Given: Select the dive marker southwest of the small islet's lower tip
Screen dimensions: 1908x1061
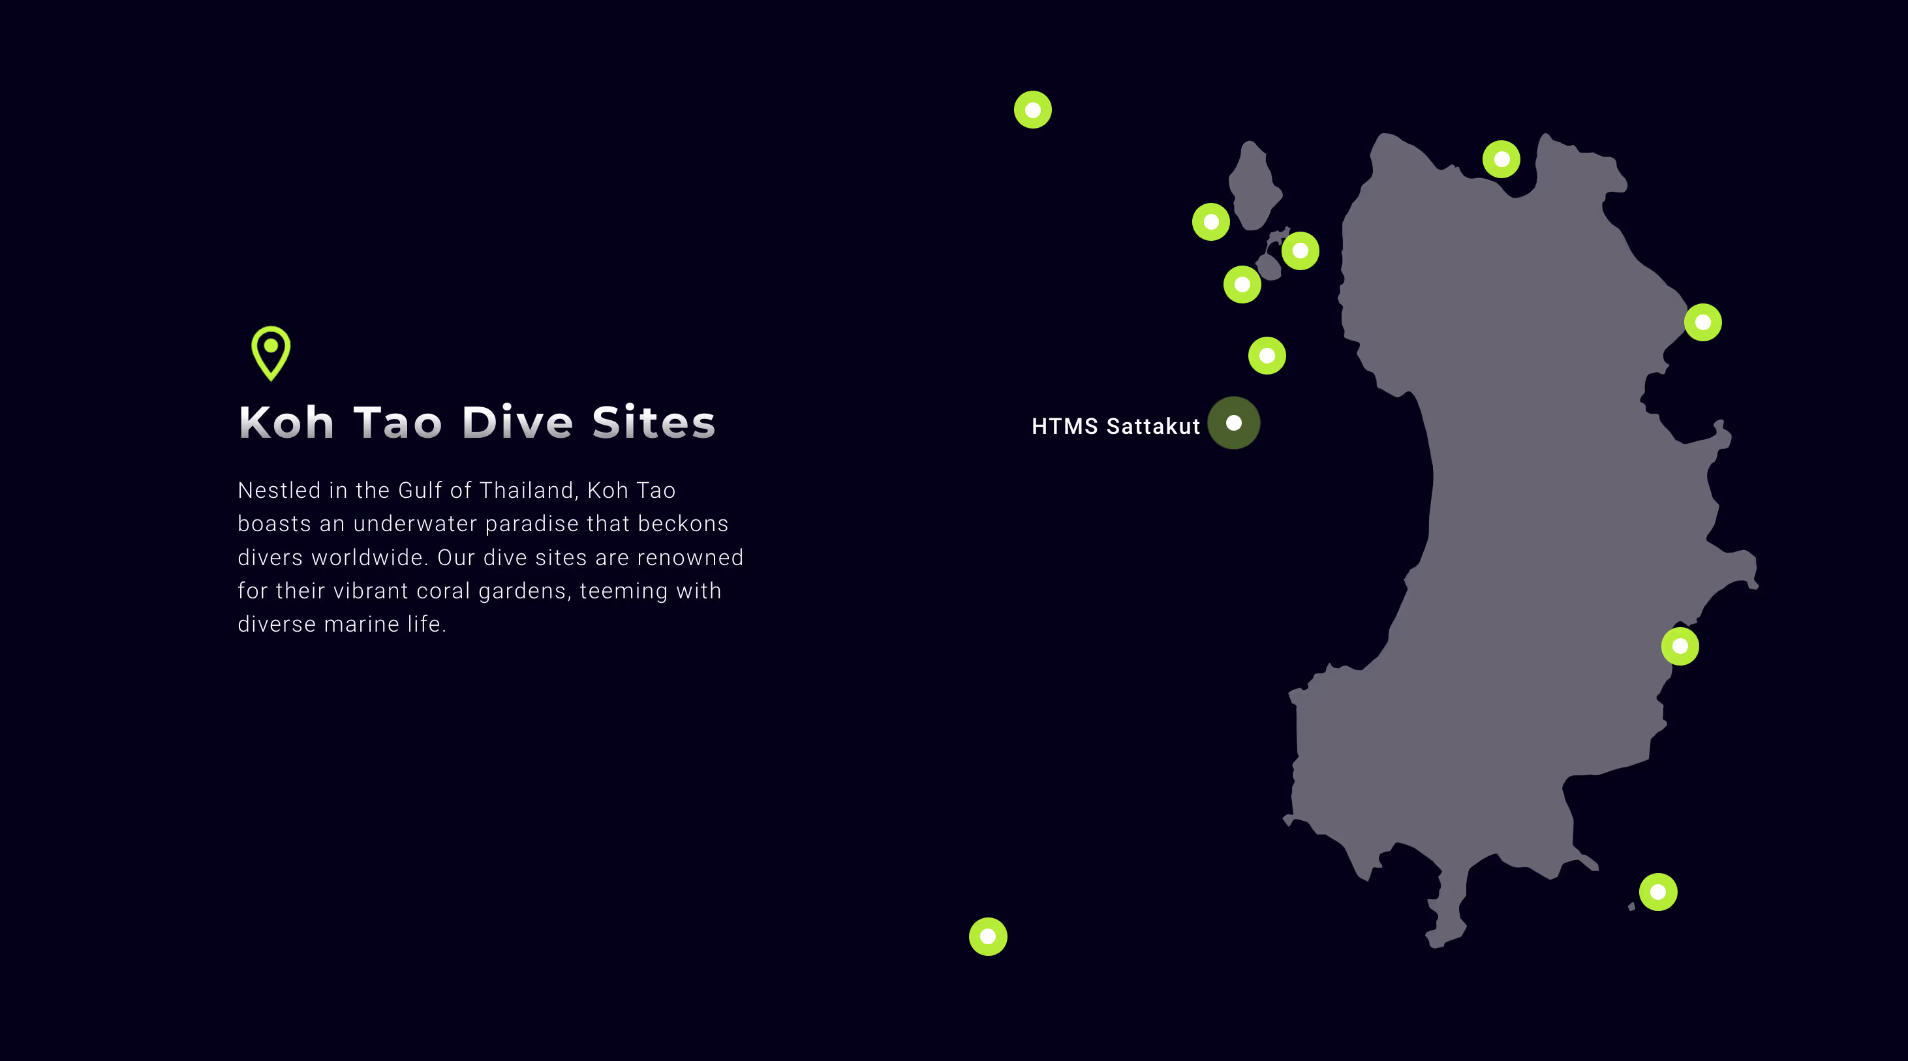Looking at the screenshot, I should (1242, 284).
